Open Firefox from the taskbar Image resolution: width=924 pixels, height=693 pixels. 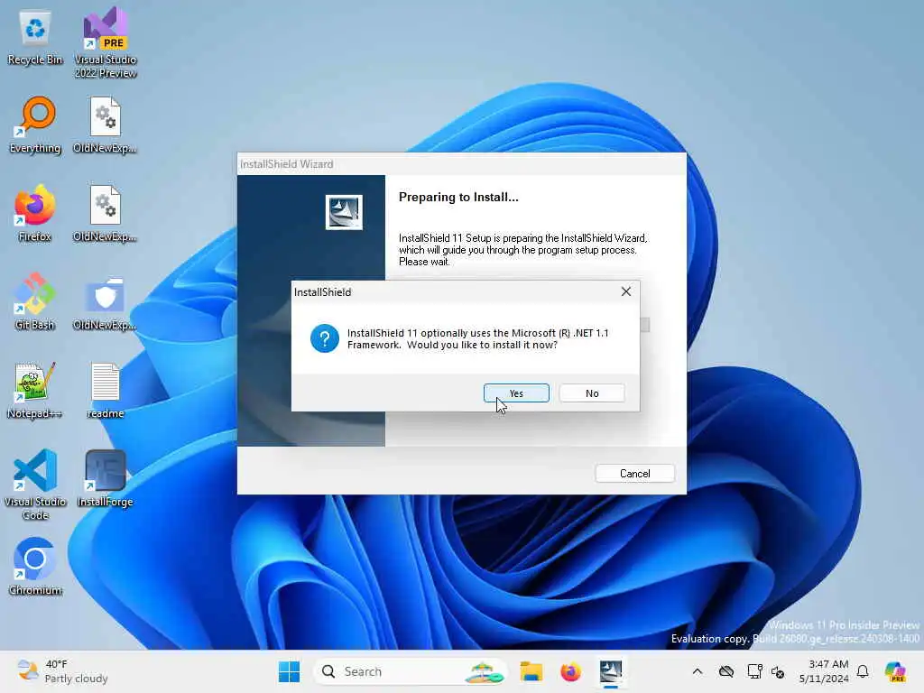click(570, 671)
